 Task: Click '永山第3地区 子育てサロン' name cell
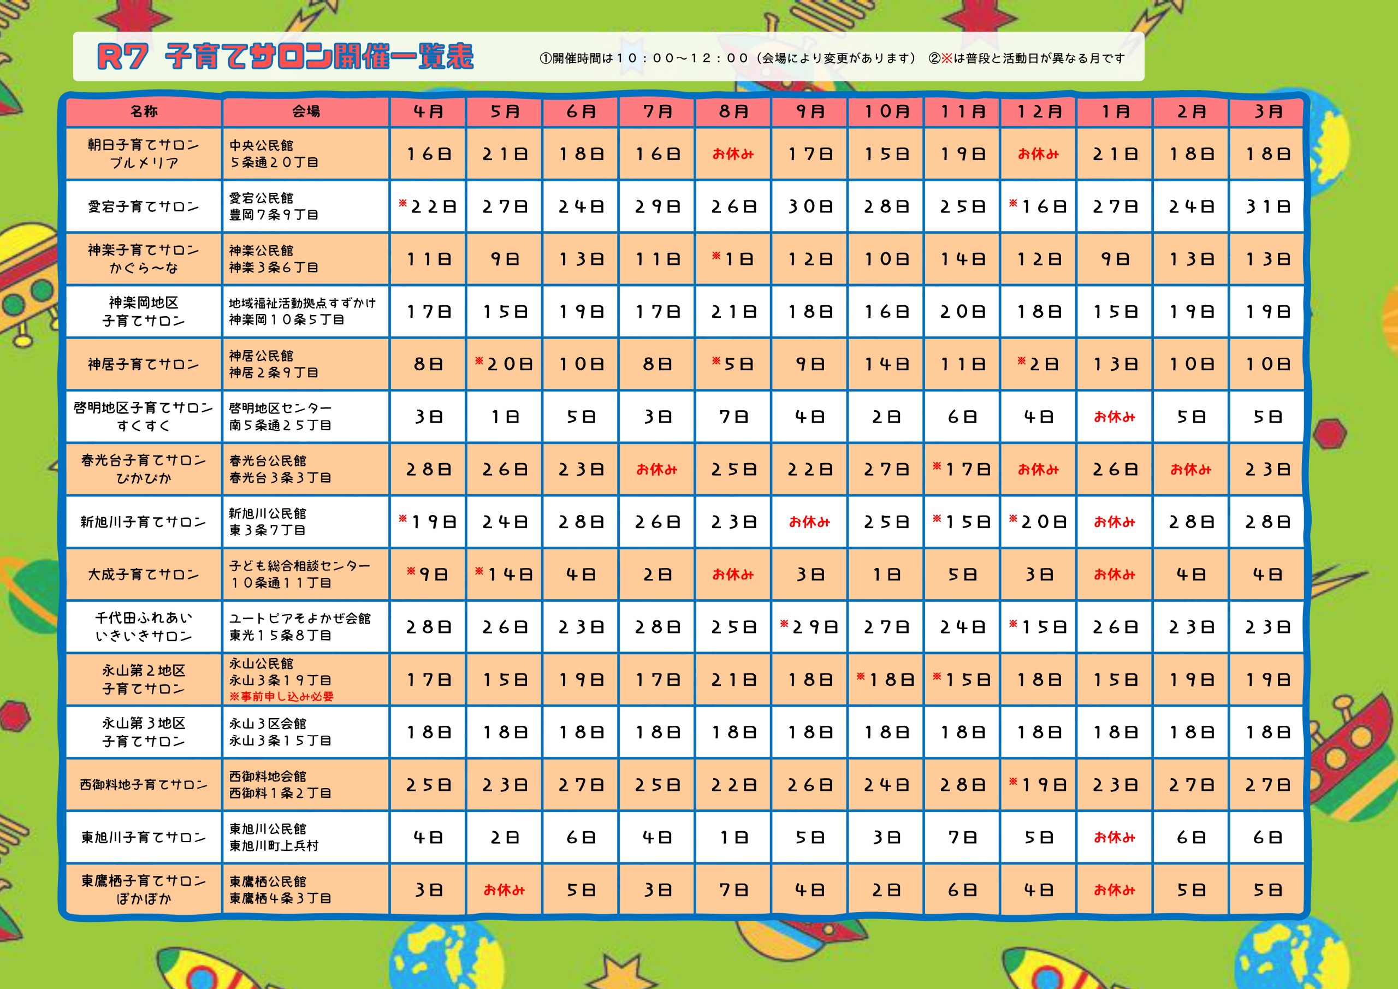pyautogui.click(x=144, y=732)
